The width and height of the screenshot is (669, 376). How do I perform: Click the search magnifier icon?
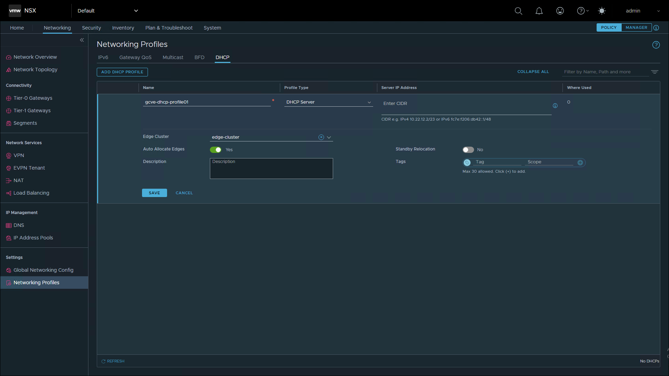point(518,11)
